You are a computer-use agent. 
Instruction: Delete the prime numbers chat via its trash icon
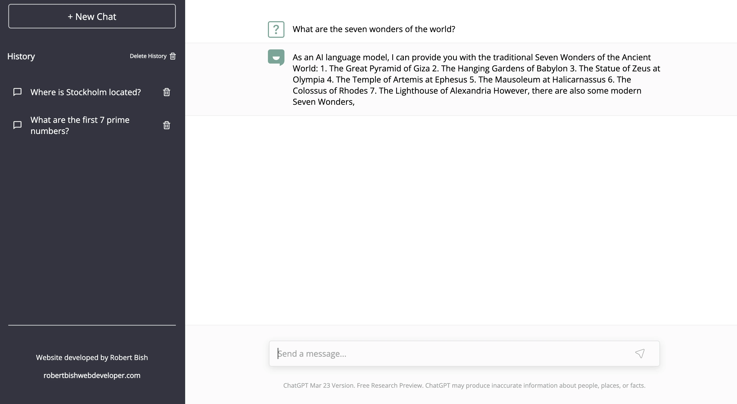[167, 125]
